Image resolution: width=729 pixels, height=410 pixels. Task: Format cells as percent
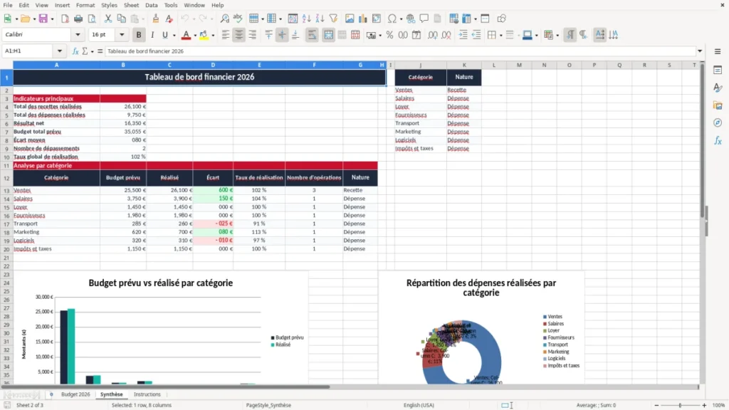coord(389,35)
